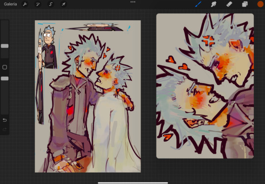Tap the home indicator bar at bottom
This screenshot has width=265, height=184.
coord(133,183)
